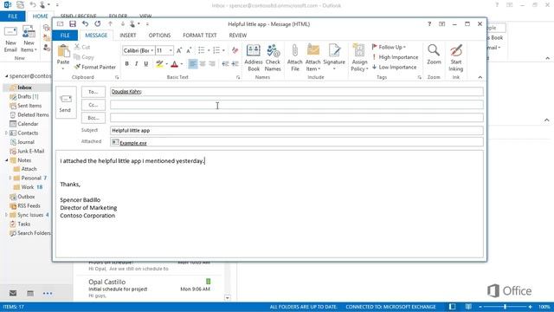Toggle Underline formatting
The image size is (554, 312).
pyautogui.click(x=146, y=63)
